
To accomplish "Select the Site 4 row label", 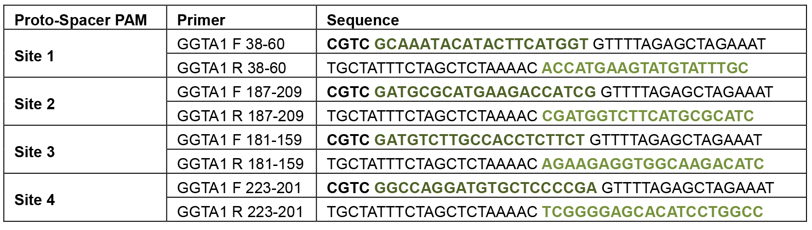I will tap(35, 200).
